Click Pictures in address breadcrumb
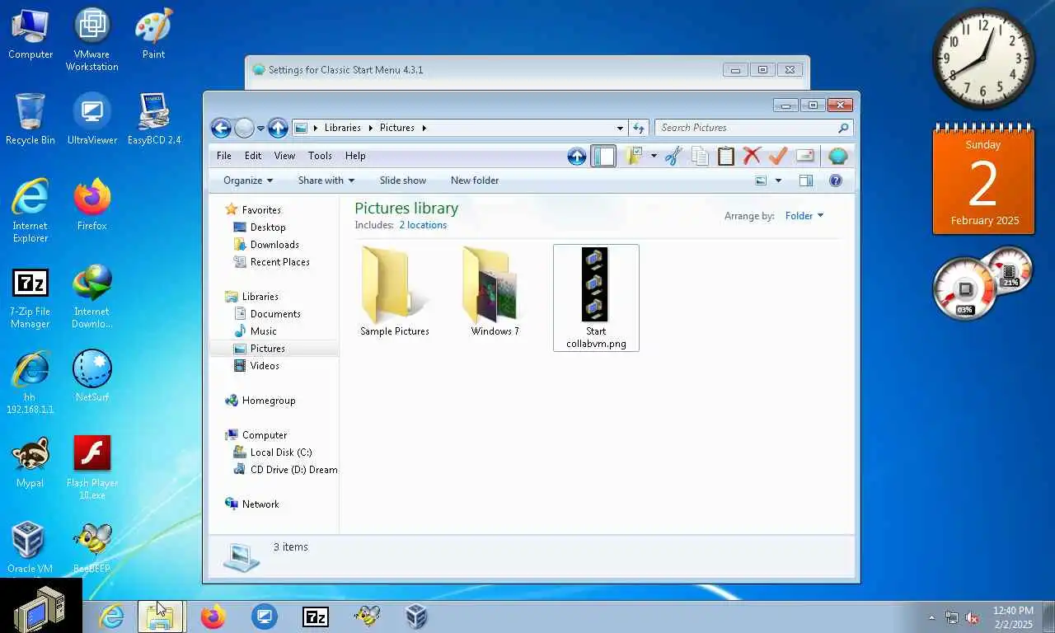The image size is (1055, 633). coord(396,128)
